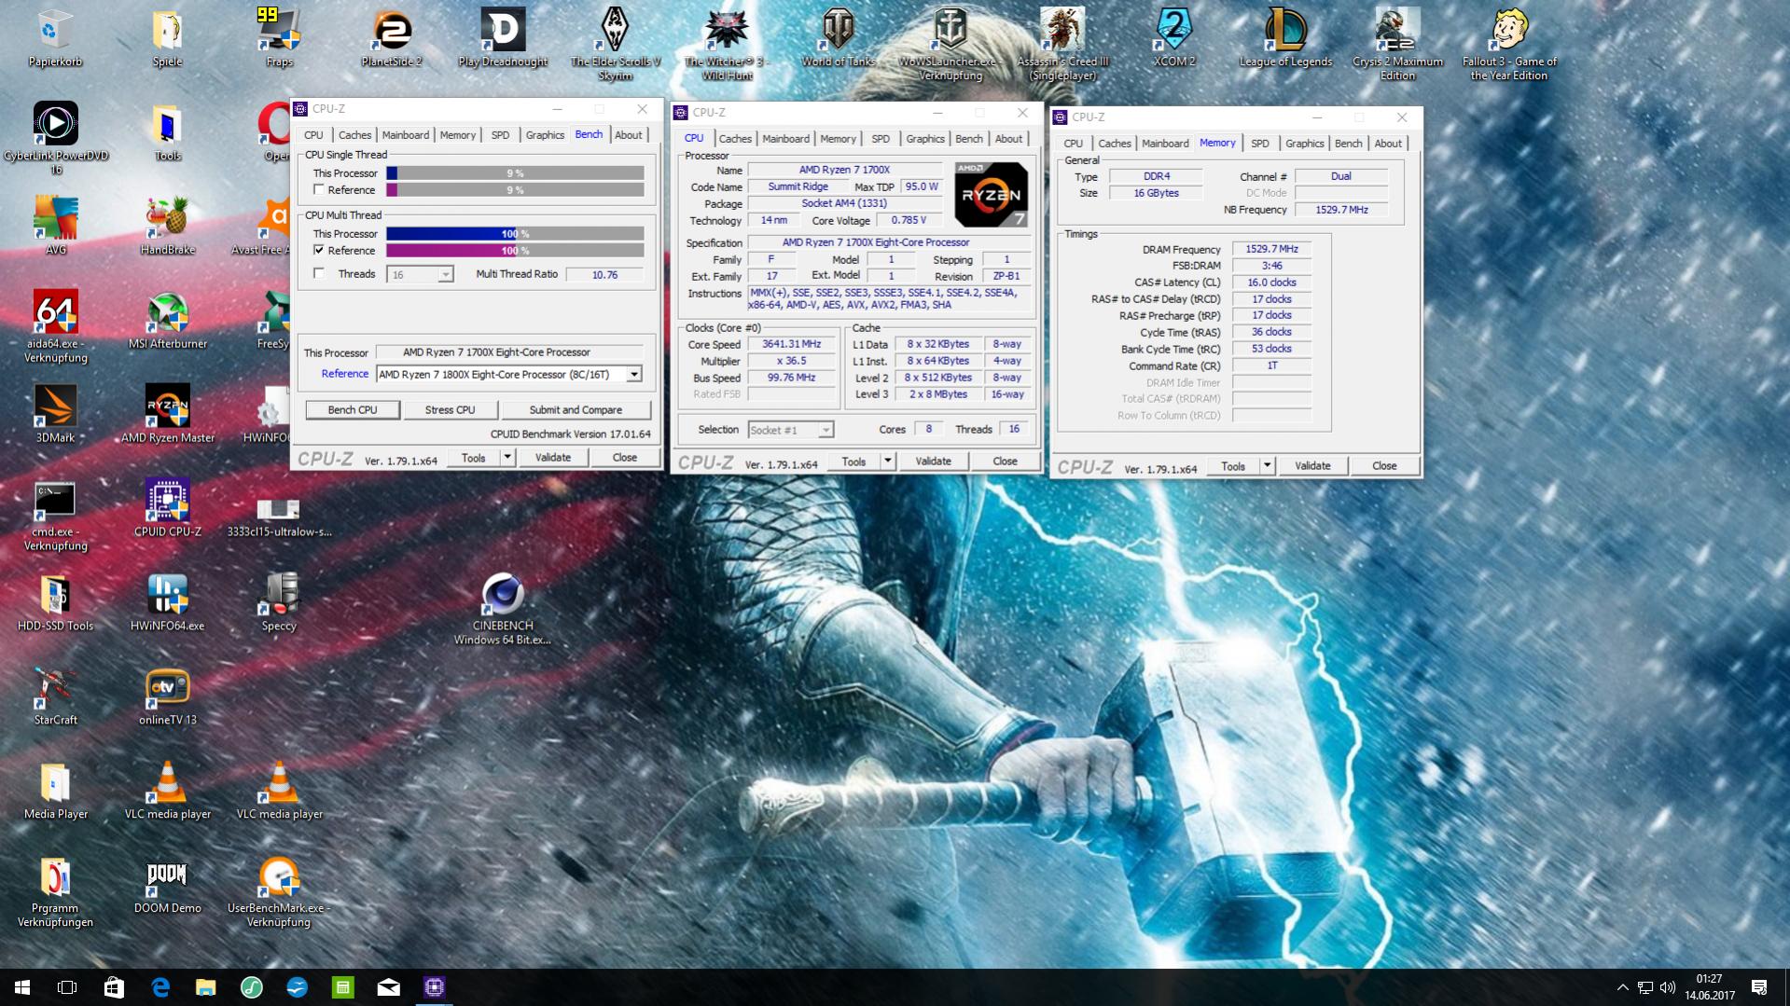Open UserBenchMark.exe shortcut icon
The height and width of the screenshot is (1006, 1790).
(279, 891)
